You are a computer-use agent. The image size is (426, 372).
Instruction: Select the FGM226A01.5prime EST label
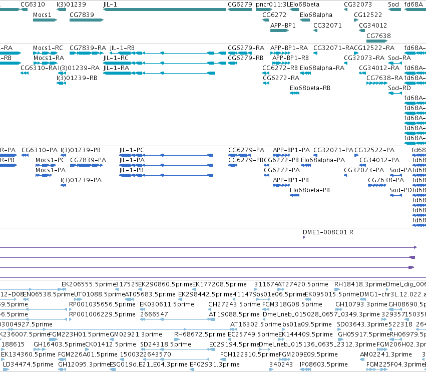[x=88, y=354]
